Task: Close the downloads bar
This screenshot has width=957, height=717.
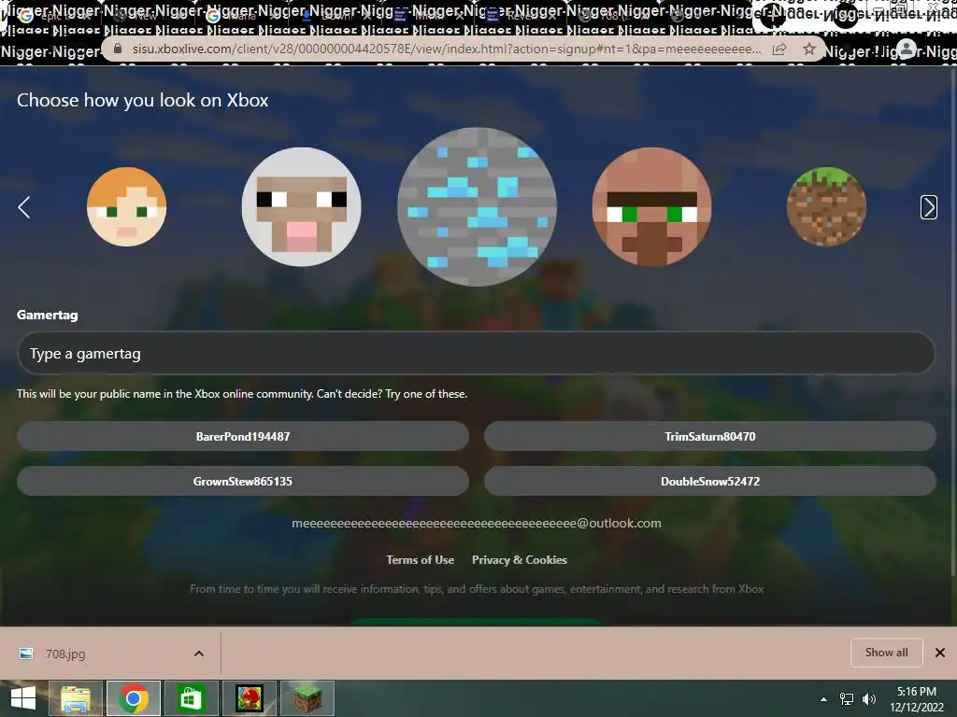Action: click(x=940, y=653)
